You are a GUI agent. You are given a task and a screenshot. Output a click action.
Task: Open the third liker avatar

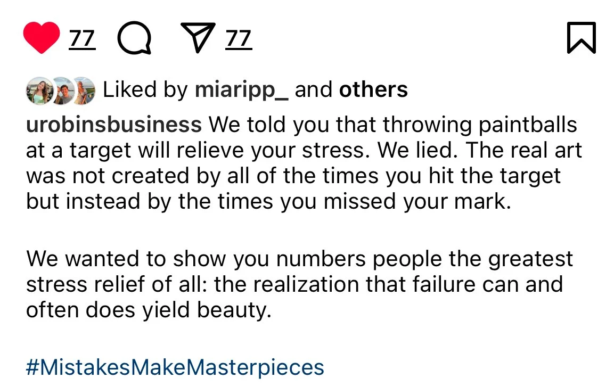coord(84,91)
